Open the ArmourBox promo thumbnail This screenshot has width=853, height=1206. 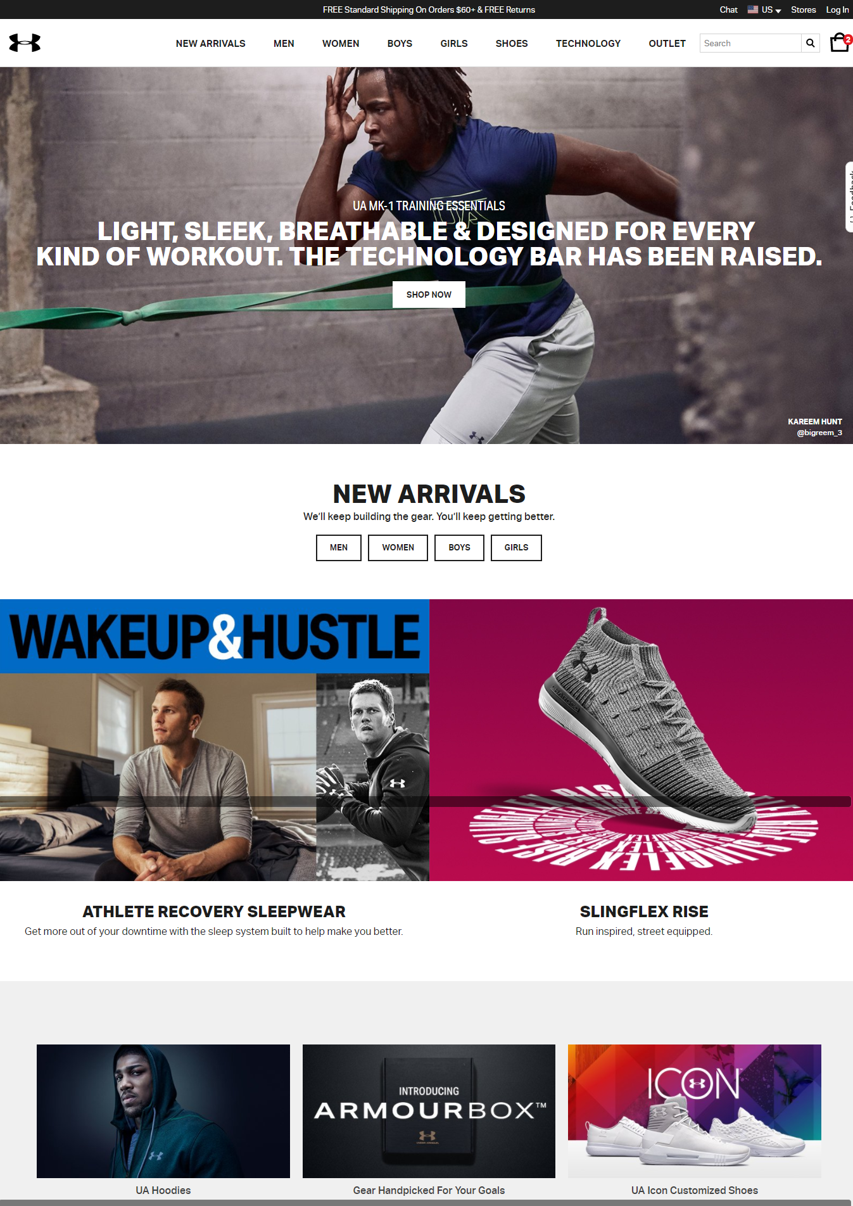[429, 1111]
